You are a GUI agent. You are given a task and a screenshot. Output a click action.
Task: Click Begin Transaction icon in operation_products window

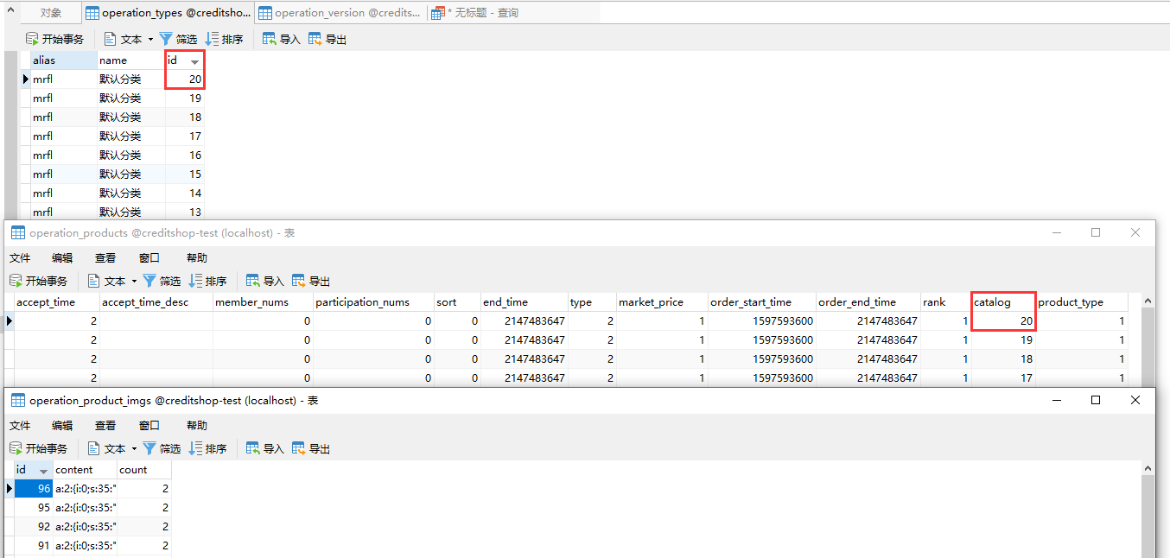click(16, 281)
